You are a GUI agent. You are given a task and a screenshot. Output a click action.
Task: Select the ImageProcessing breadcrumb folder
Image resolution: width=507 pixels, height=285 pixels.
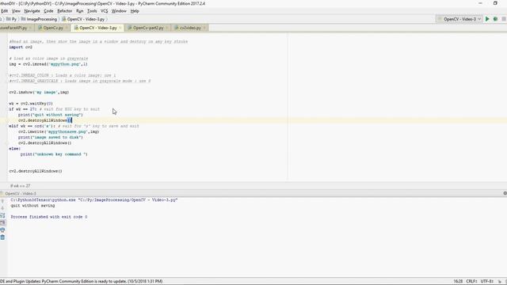tap(39, 19)
